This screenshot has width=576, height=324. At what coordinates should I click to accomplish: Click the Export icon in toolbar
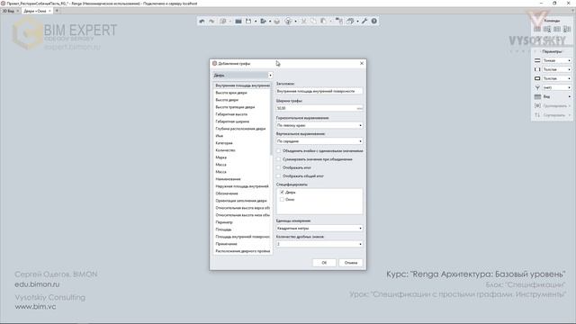(x=263, y=22)
